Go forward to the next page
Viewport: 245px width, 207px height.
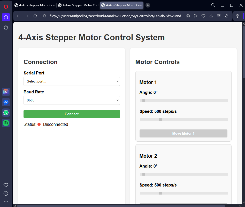(27, 16)
